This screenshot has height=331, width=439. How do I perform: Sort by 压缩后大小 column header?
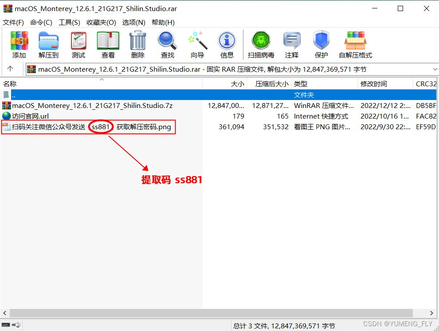click(269, 84)
